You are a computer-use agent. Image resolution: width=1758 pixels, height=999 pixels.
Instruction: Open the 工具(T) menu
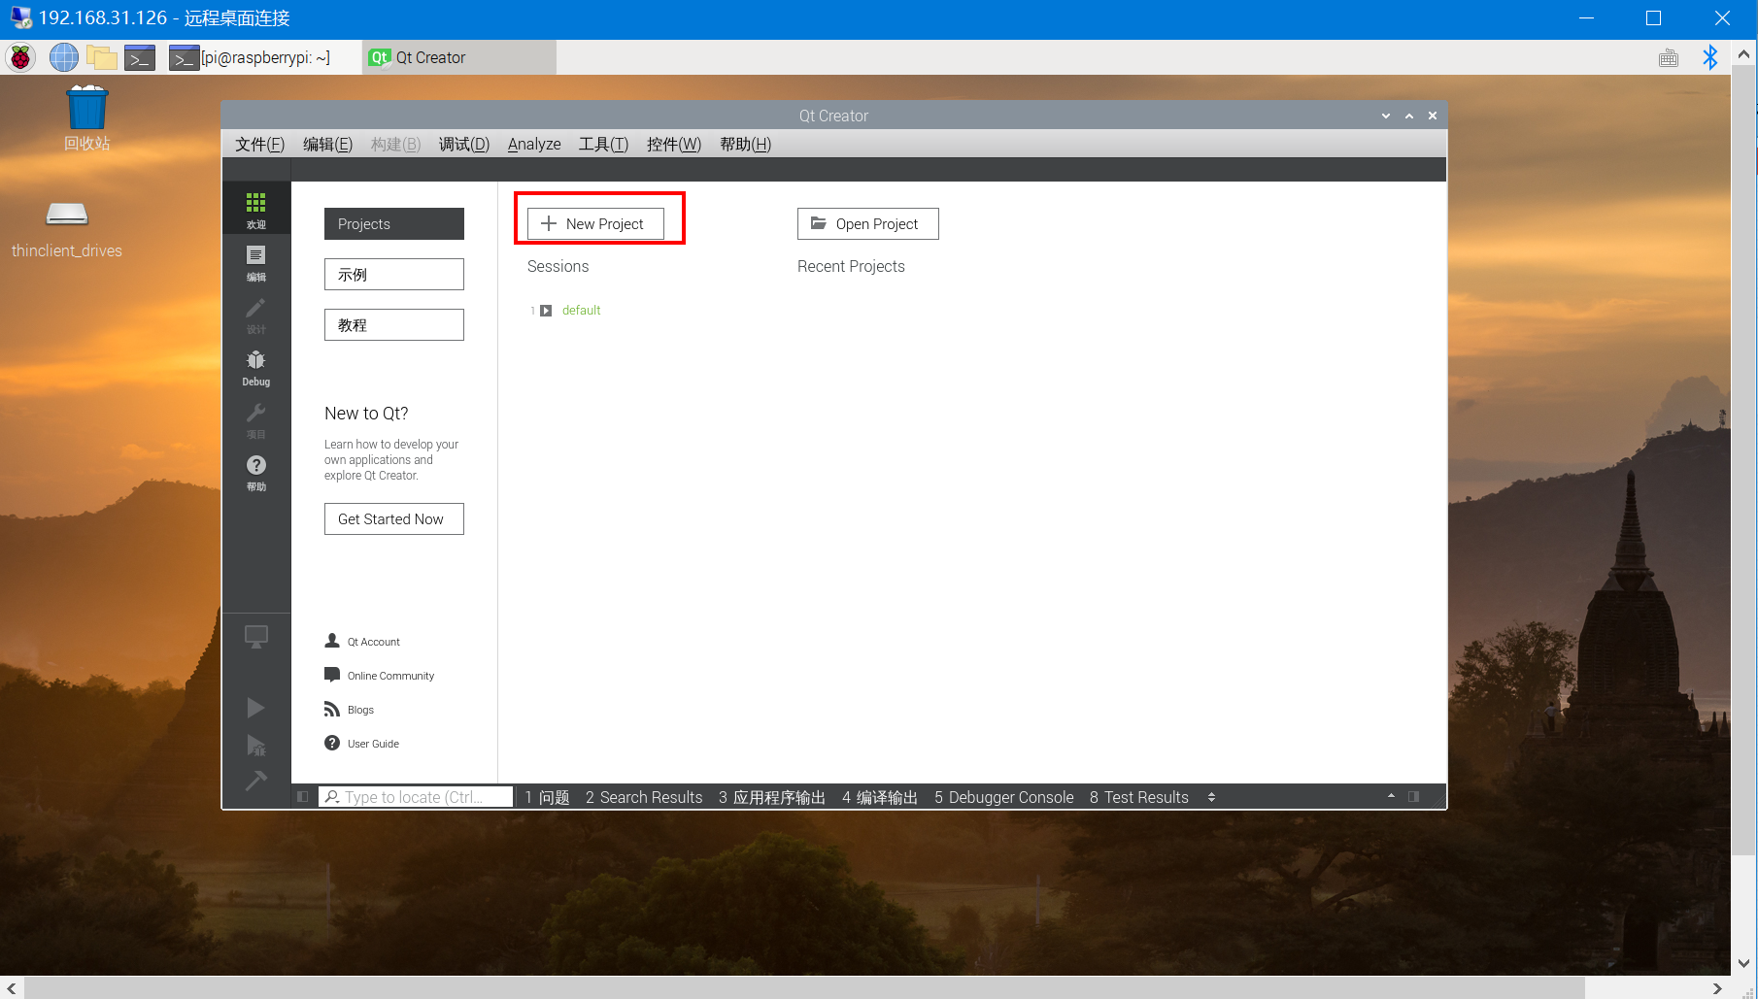(603, 144)
